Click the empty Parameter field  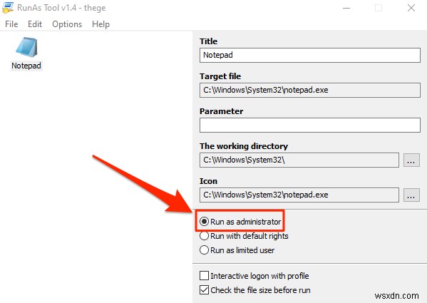click(310, 125)
